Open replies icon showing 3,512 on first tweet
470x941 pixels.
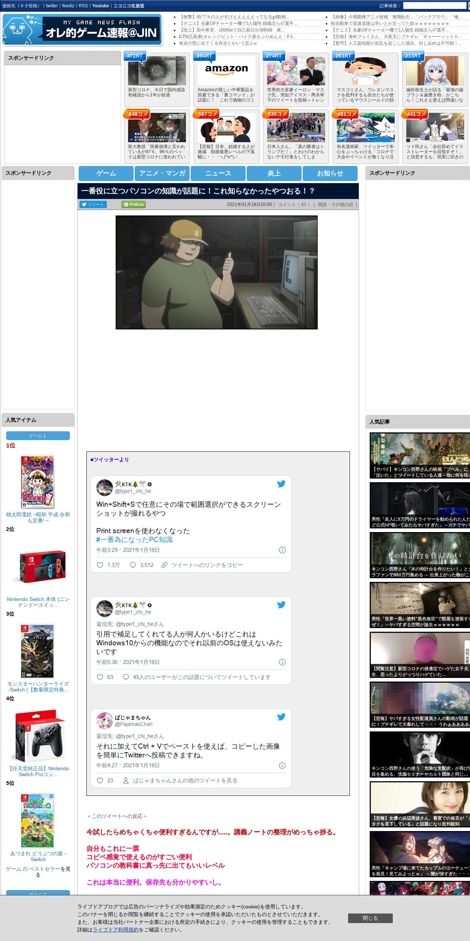point(133,565)
